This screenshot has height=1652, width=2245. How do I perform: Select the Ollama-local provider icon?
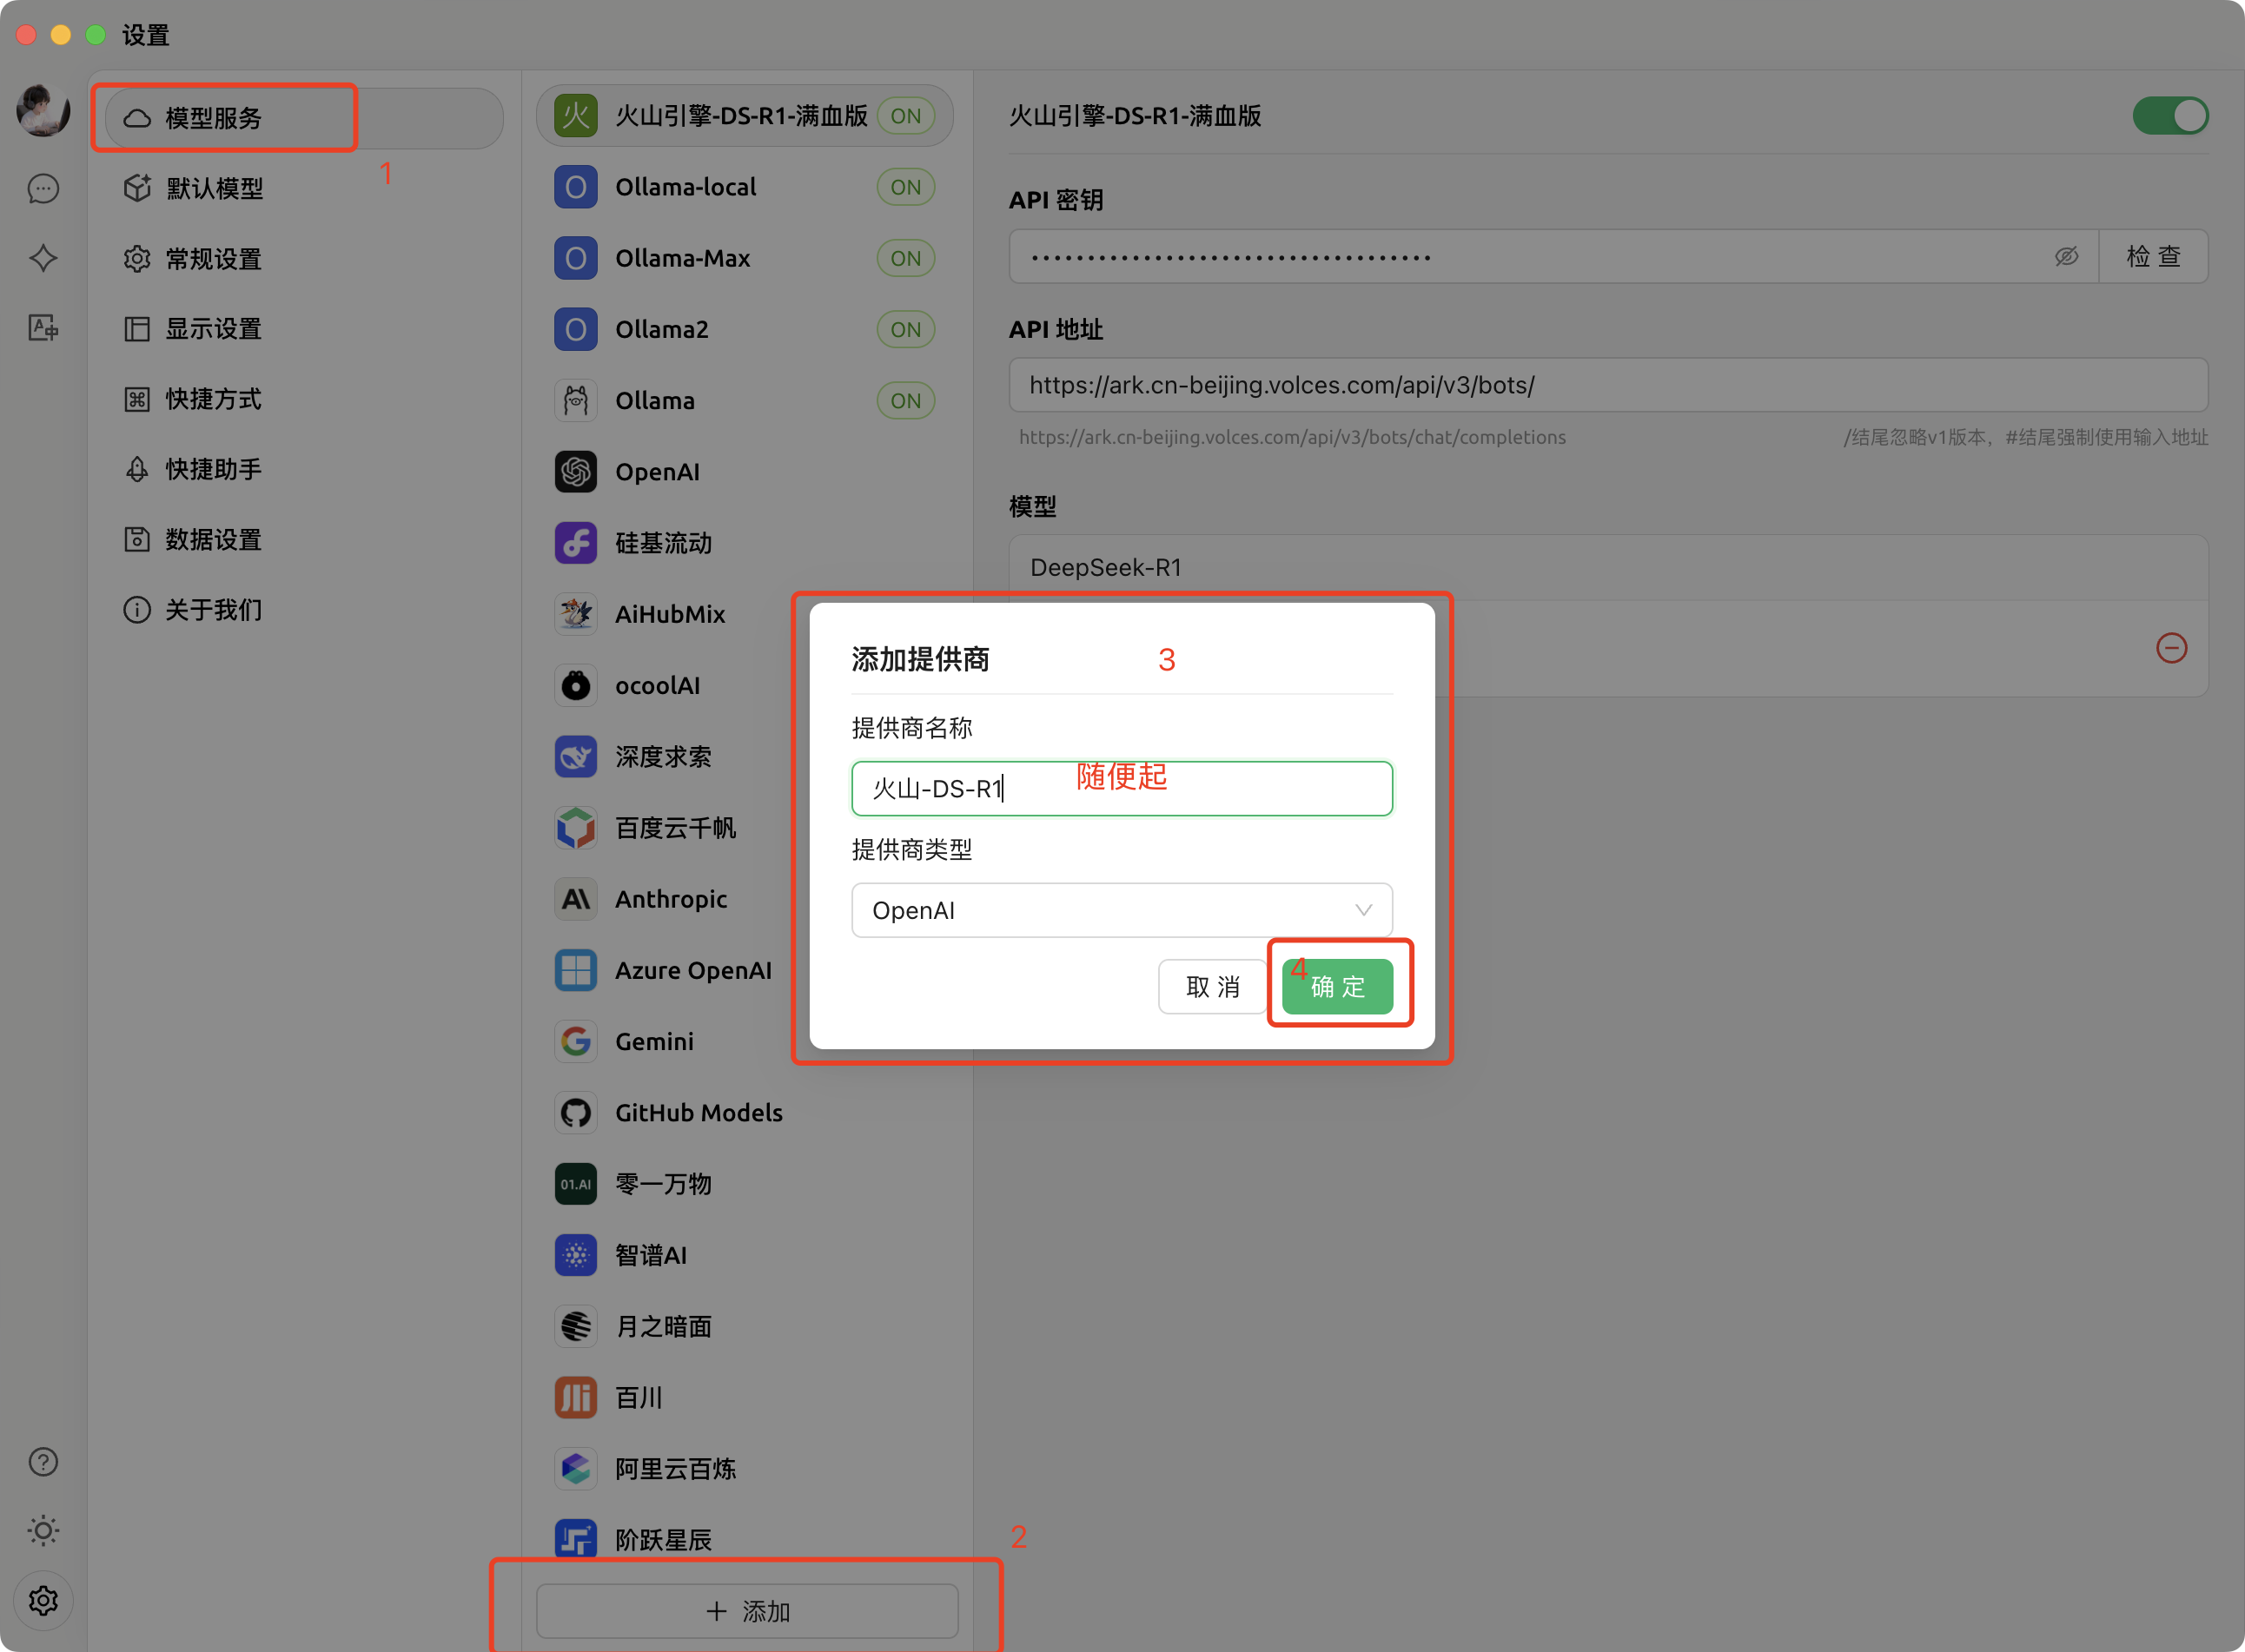[x=576, y=187]
